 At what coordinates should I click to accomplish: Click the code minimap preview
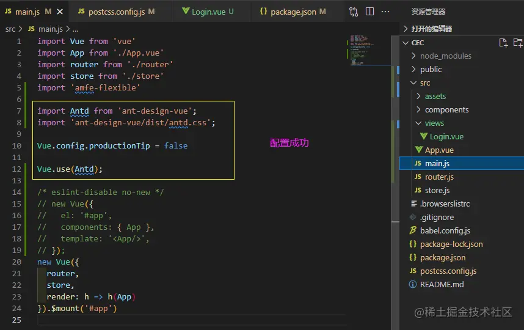[361, 50]
